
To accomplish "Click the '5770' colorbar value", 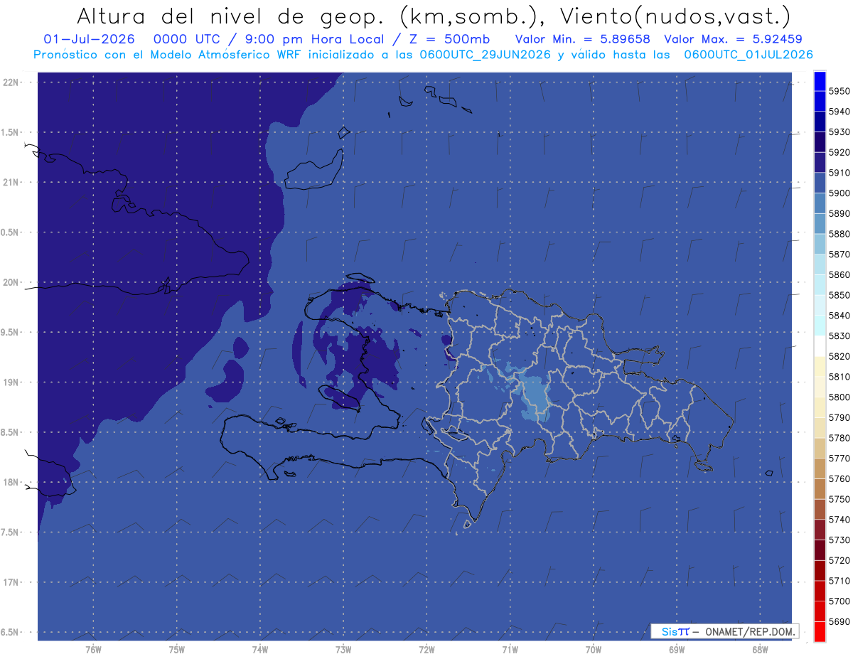I will tap(839, 459).
